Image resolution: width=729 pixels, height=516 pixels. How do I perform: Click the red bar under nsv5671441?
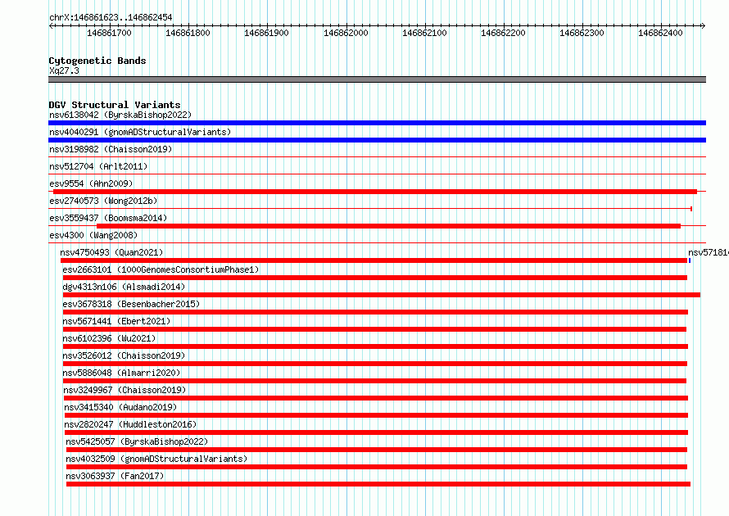tap(374, 329)
